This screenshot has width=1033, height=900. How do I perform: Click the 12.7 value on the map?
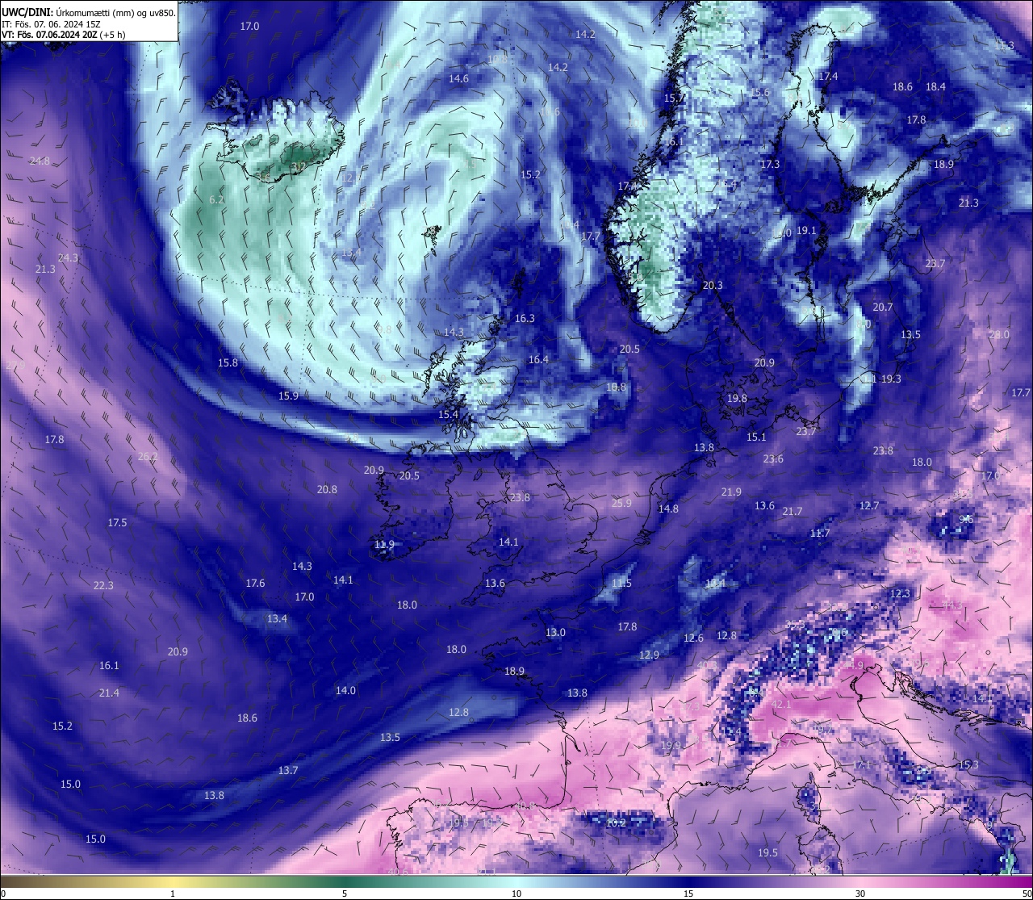pos(868,506)
